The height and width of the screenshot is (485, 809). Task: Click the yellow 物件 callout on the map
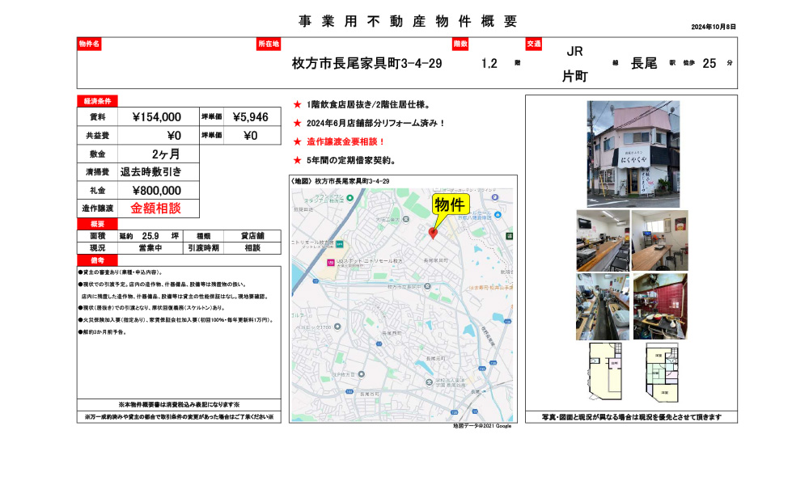[451, 205]
